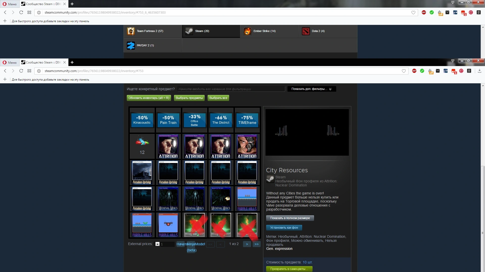The width and height of the screenshot is (485, 272).
Task: Select the -66% The District coupon
Action: [x=221, y=120]
